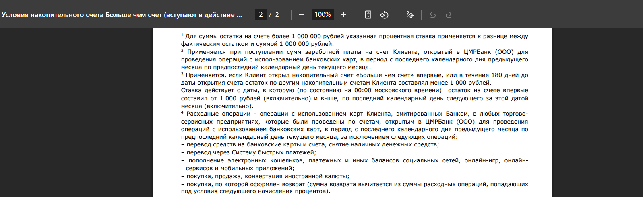Image resolution: width=643 pixels, height=197 pixels.
Task: Click the total page count "2"
Action: coord(277,15)
